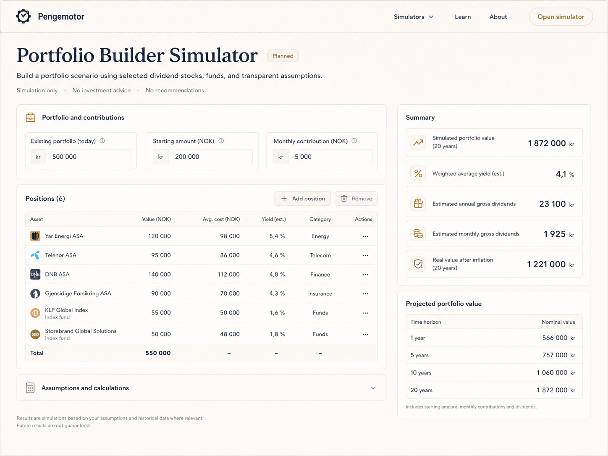The image size is (608, 456).
Task: Open info icon next to Starting amount (NOK)
Action: click(221, 141)
